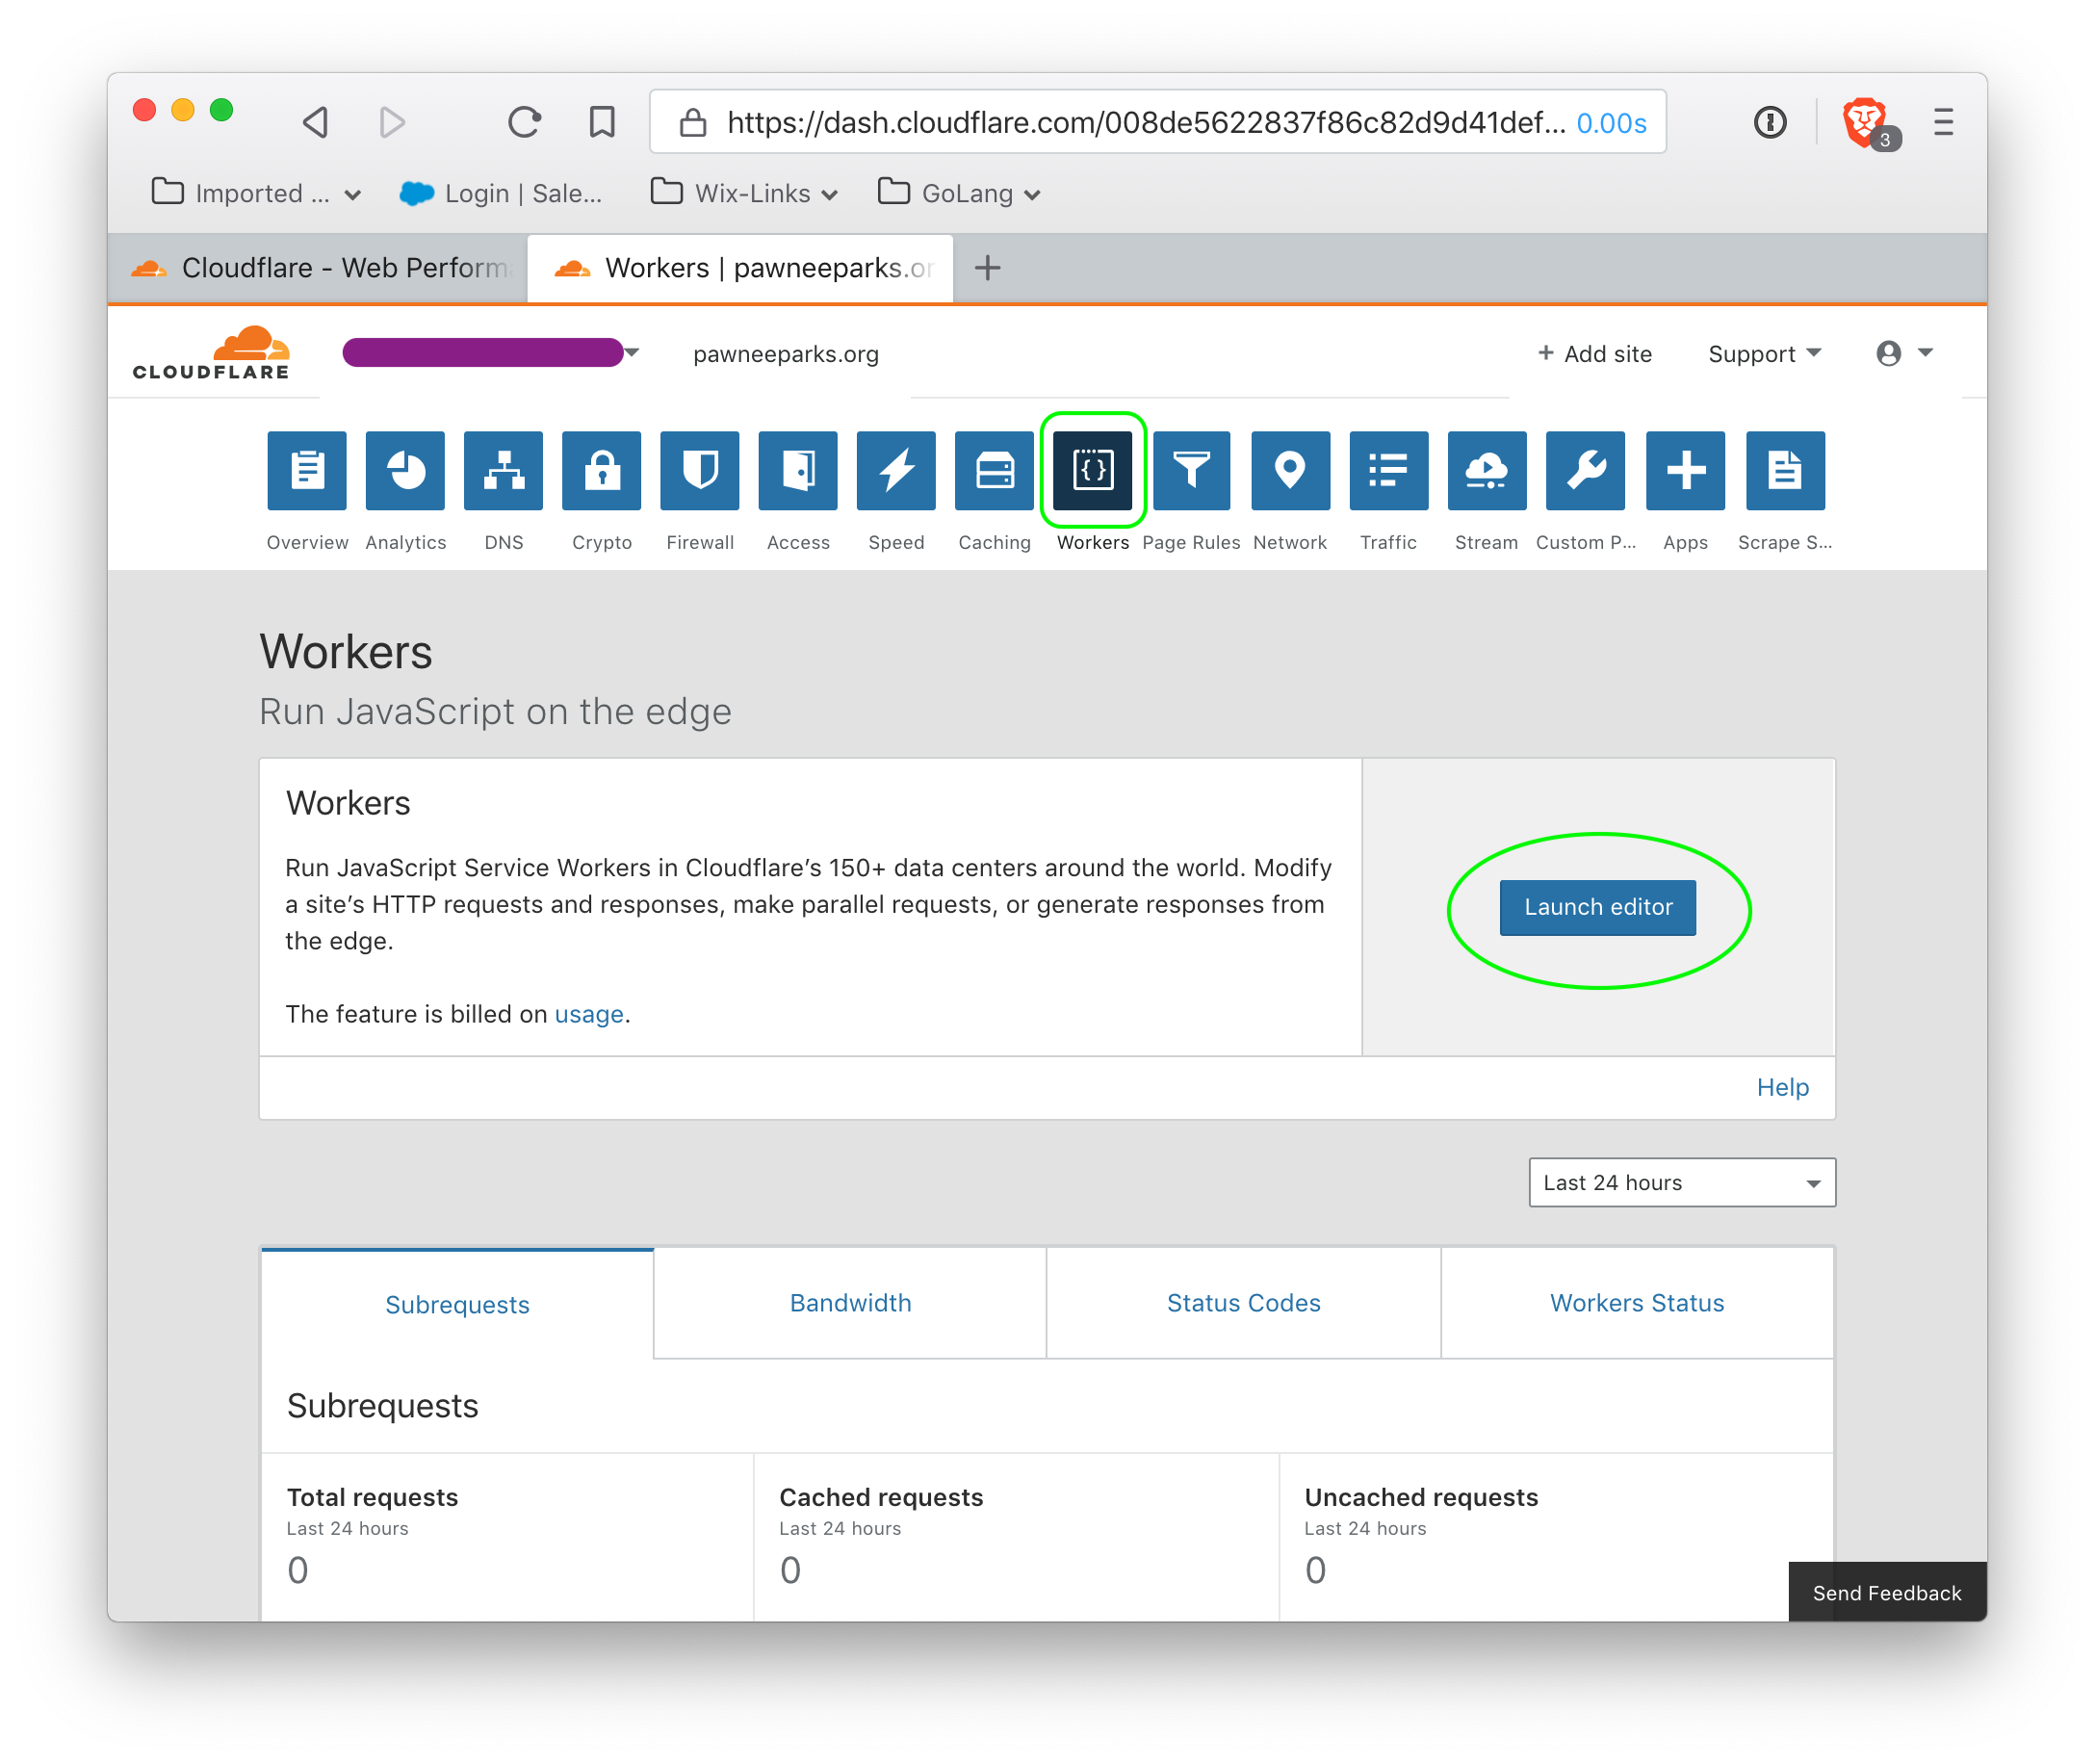The width and height of the screenshot is (2095, 1764).
Task: Switch to the Workers Status tab
Action: [x=1637, y=1302]
